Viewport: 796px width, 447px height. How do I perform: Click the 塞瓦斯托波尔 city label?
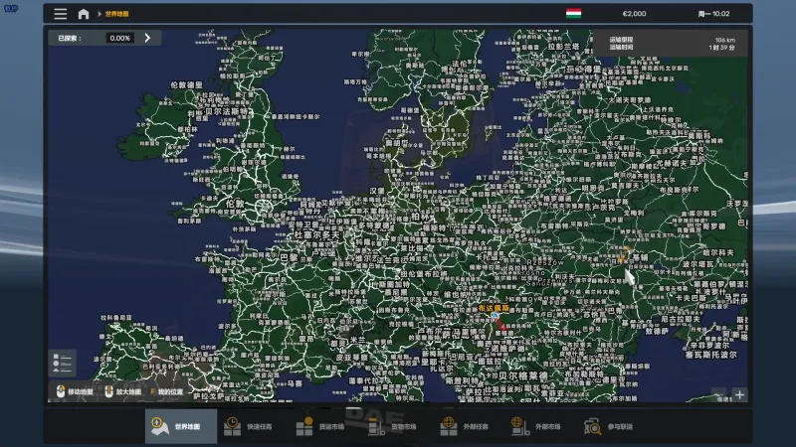point(710,355)
